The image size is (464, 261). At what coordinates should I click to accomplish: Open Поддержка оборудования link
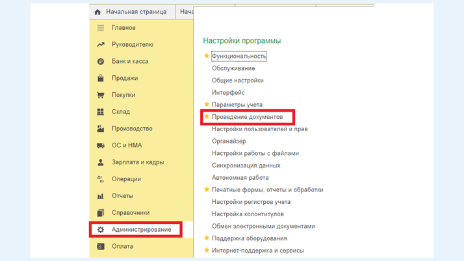click(249, 238)
